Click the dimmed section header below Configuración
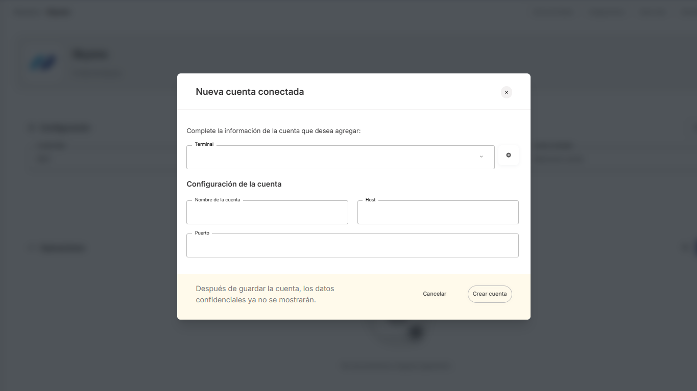This screenshot has width=697, height=391. [x=59, y=248]
